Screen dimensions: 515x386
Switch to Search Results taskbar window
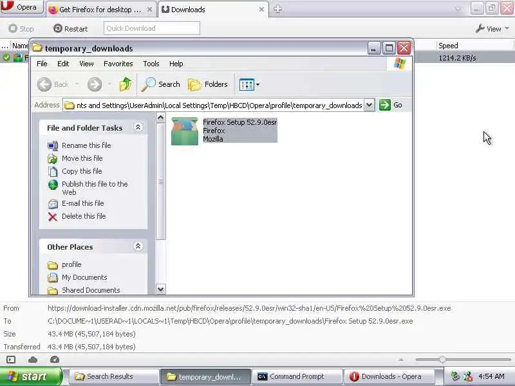pyautogui.click(x=115, y=376)
